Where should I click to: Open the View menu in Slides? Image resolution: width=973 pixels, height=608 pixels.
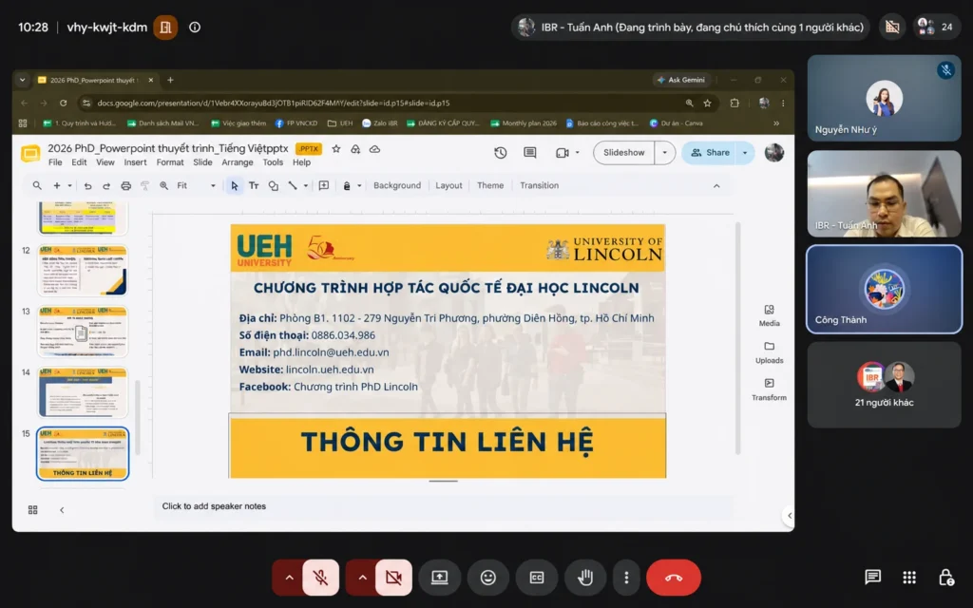point(105,161)
